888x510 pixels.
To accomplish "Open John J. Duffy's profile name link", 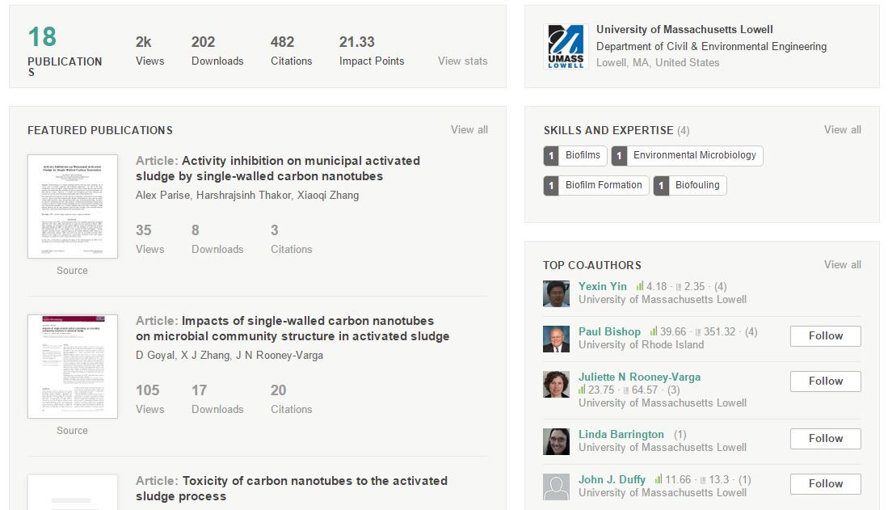I will 612,479.
